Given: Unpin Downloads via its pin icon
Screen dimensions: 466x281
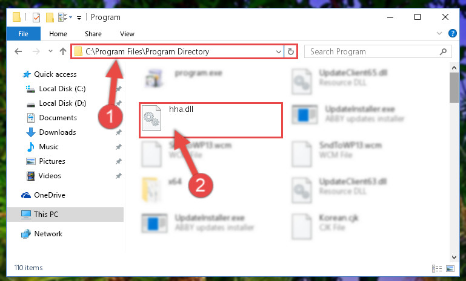Looking at the screenshot, I should (119, 132).
